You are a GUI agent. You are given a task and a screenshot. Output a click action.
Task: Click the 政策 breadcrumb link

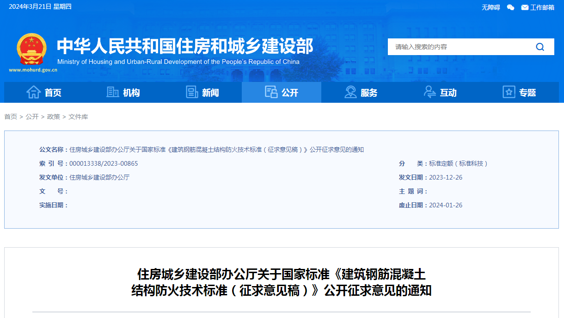pyautogui.click(x=53, y=117)
